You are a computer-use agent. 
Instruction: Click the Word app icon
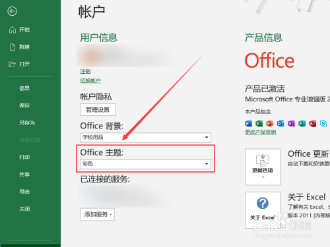coord(248,123)
